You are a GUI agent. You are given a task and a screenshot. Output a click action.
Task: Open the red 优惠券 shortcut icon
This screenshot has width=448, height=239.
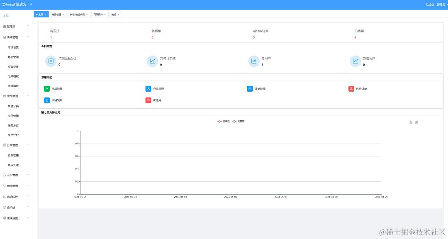(148, 100)
